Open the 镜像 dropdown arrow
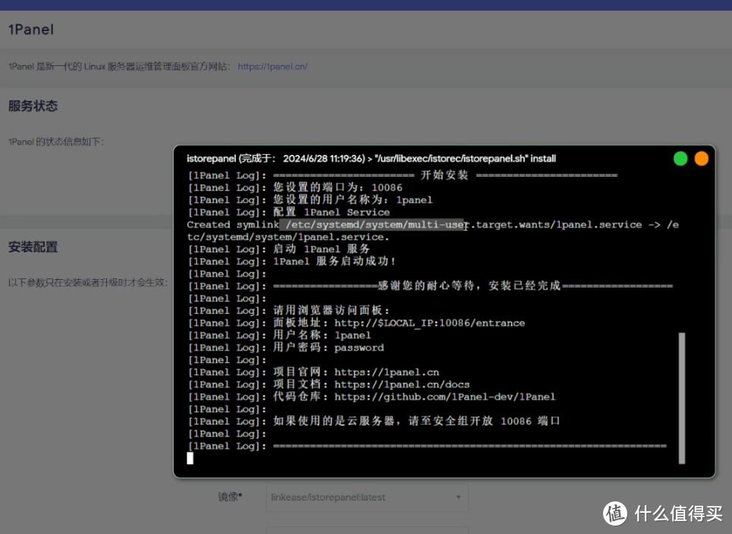The width and height of the screenshot is (732, 534). coord(458,498)
